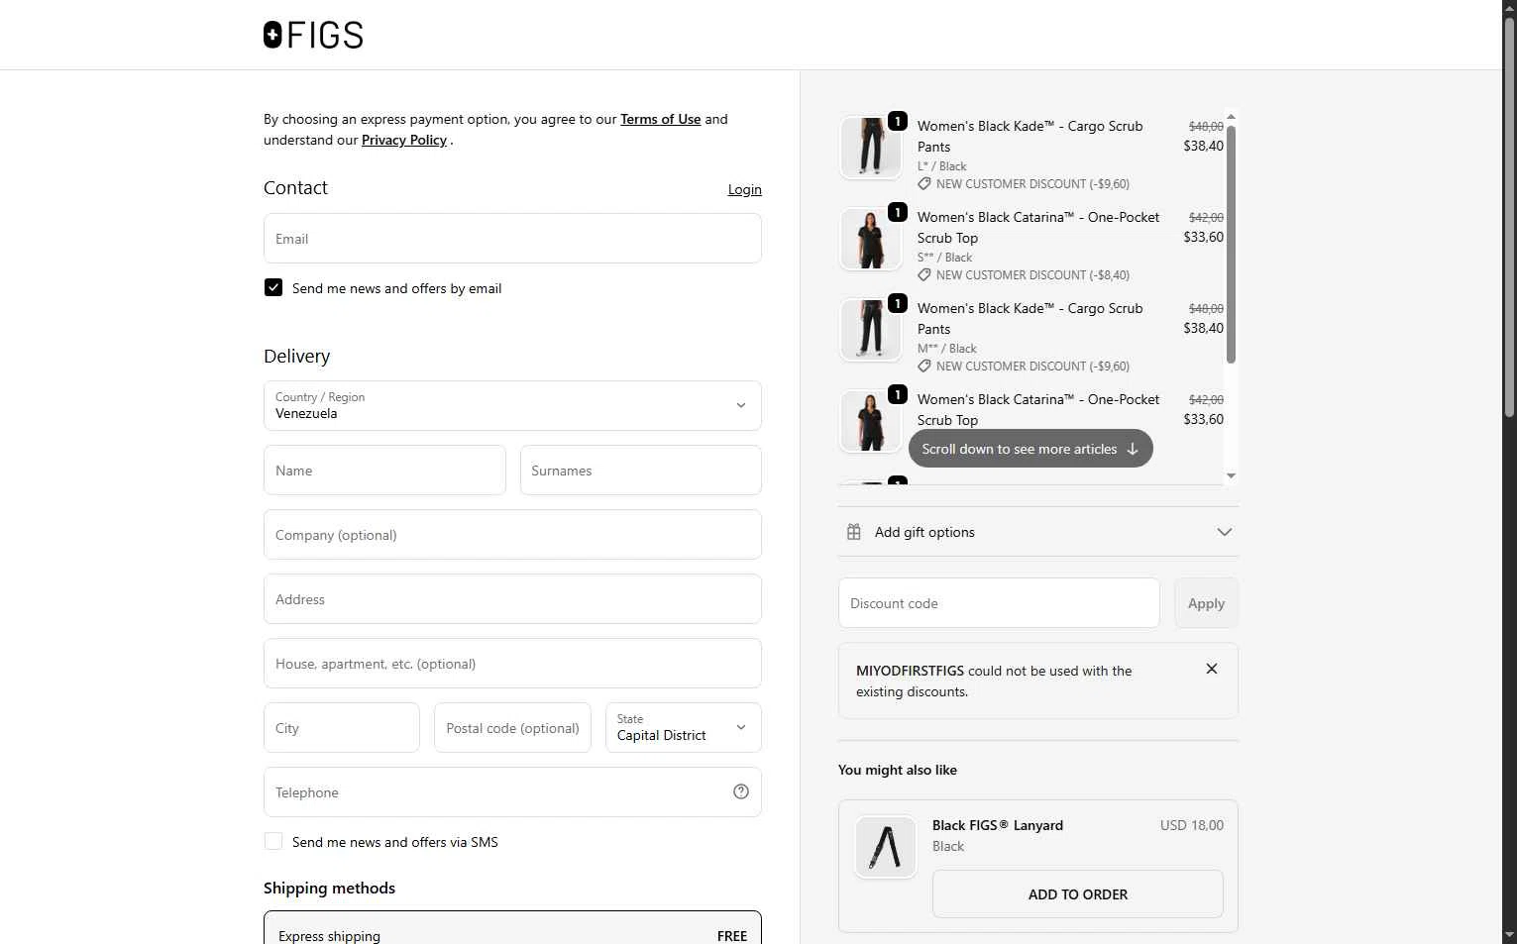Open the State dropdown
1517x944 pixels.
683,728
